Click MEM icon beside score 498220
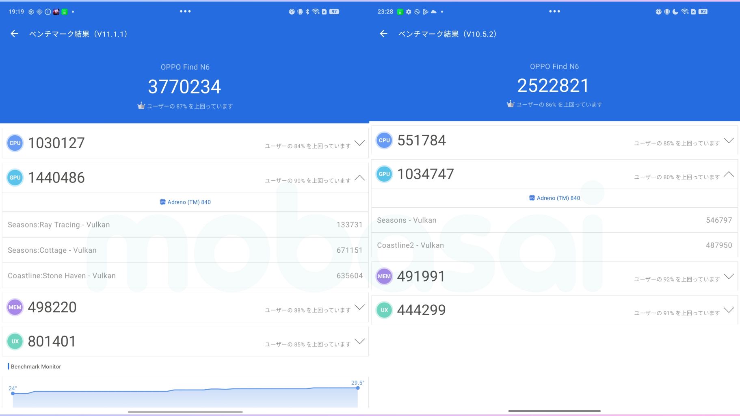Screen dimensions: 740x416 click(15, 307)
